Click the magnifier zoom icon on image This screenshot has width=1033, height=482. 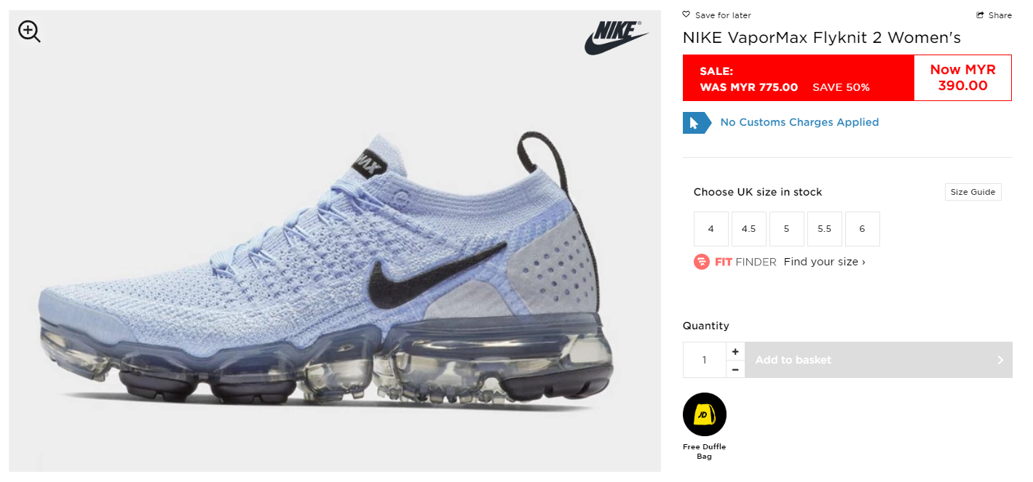[29, 31]
